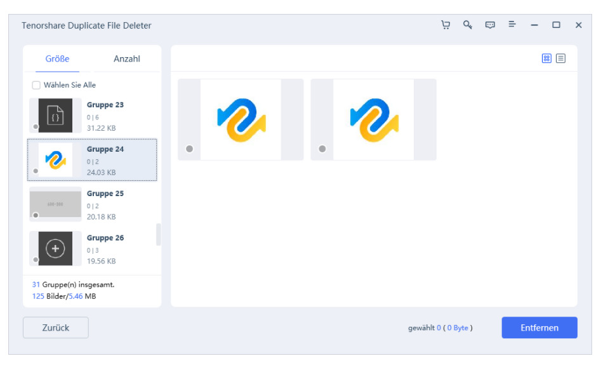Minimize the Duplicate File Deleter window

[534, 25]
